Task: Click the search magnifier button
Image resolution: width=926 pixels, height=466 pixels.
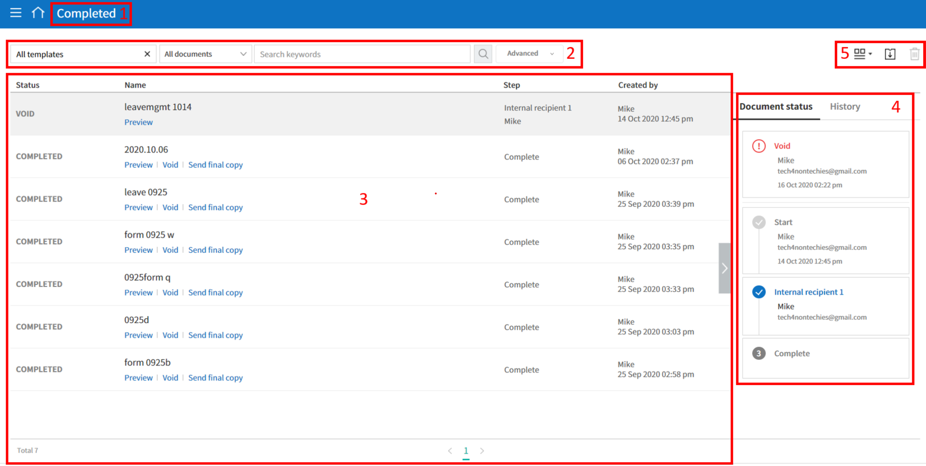Action: 483,54
